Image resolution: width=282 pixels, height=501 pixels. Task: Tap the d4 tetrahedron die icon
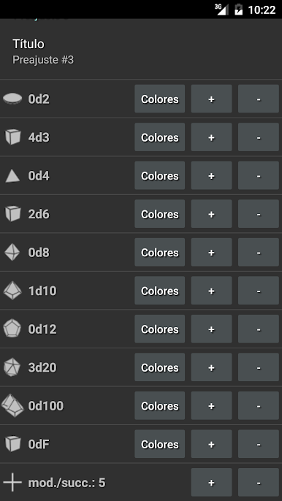pos(12,176)
